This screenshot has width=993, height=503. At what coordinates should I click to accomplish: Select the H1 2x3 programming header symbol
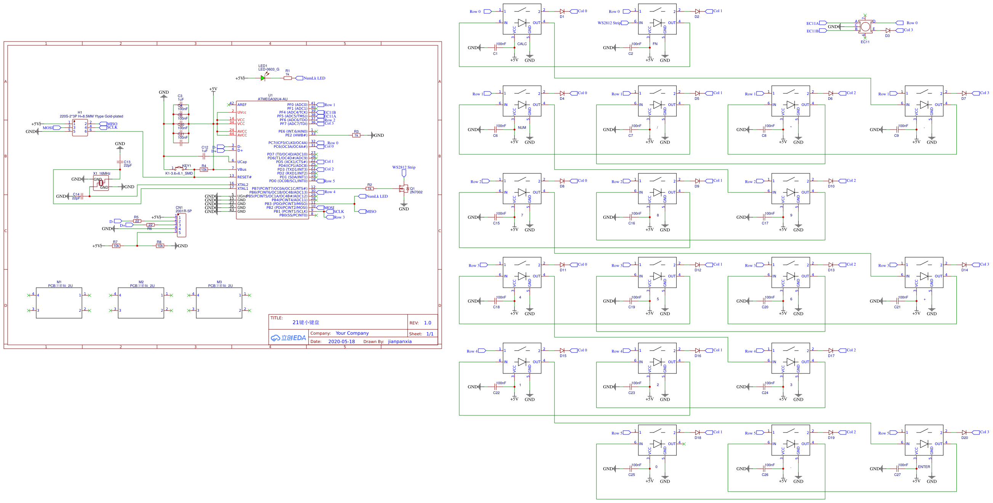(80, 128)
